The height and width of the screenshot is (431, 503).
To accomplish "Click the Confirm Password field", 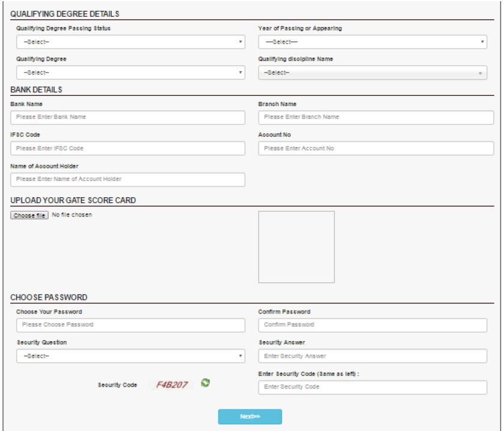I will coord(372,325).
